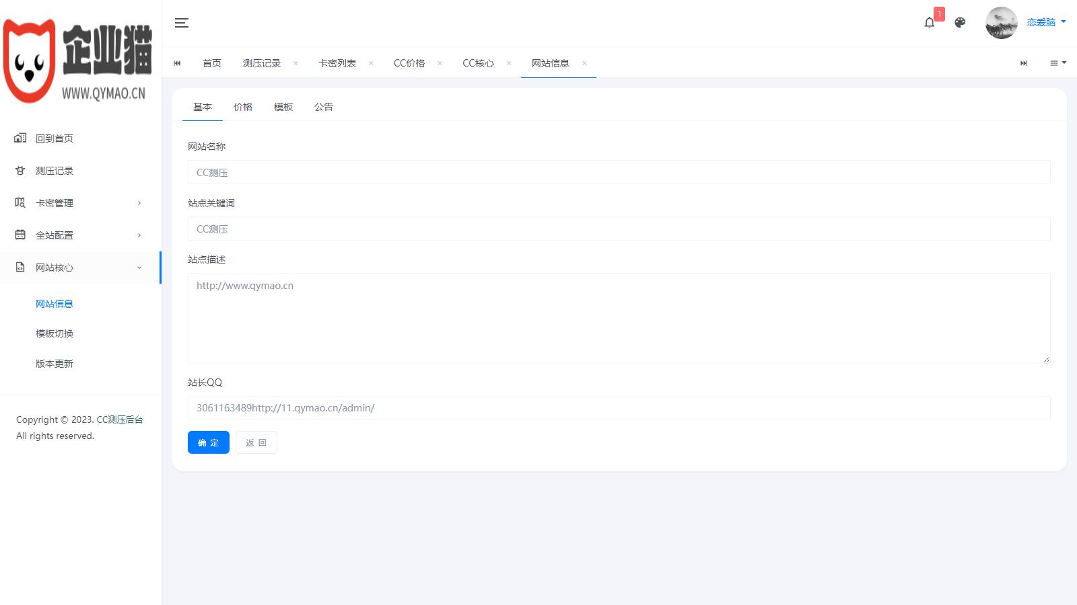This screenshot has width=1077, height=605.
Task: Collapse the 网站核心 sidebar menu
Action: click(81, 268)
